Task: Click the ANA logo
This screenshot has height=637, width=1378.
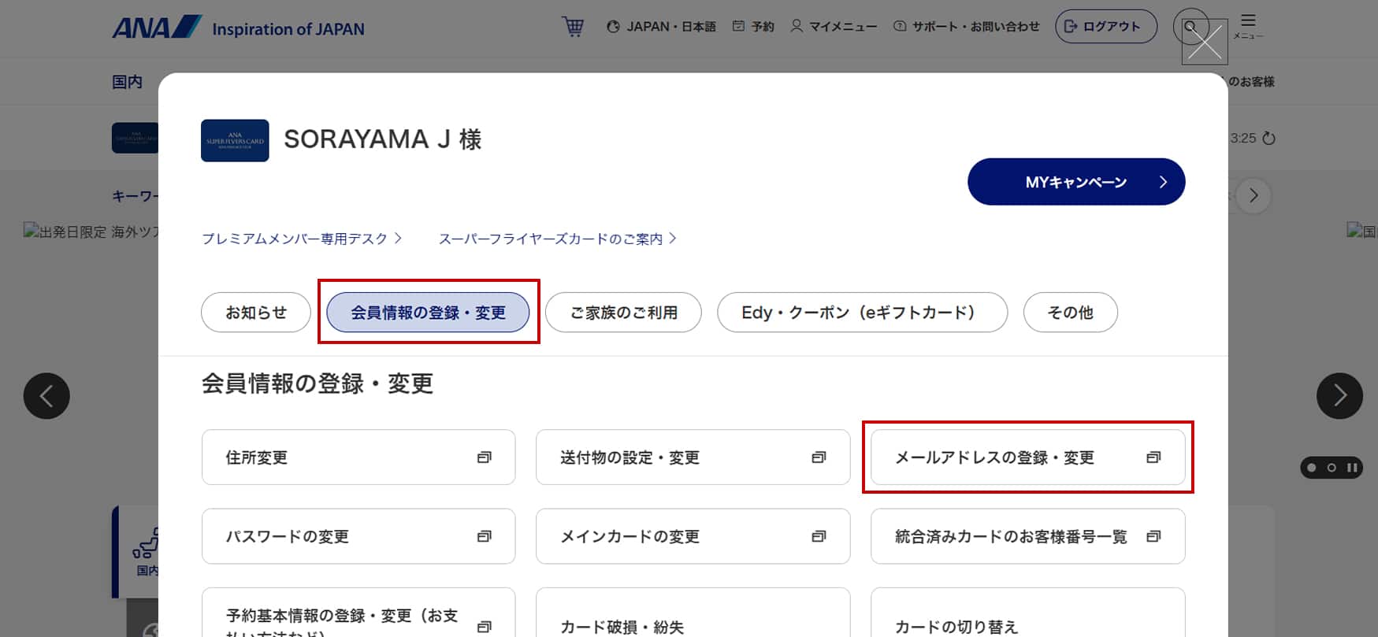Action: [x=157, y=28]
